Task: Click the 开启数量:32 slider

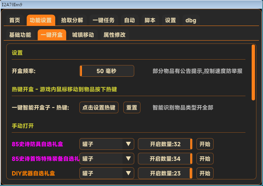Action: coord(165,144)
